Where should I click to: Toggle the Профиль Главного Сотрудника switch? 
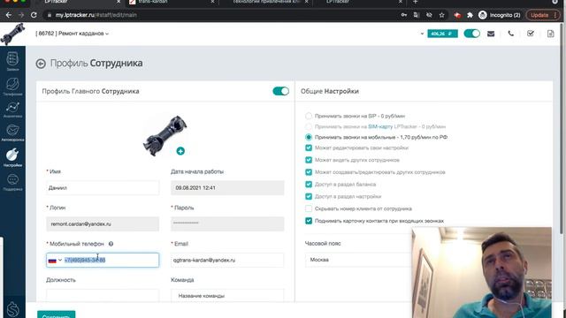click(x=280, y=91)
